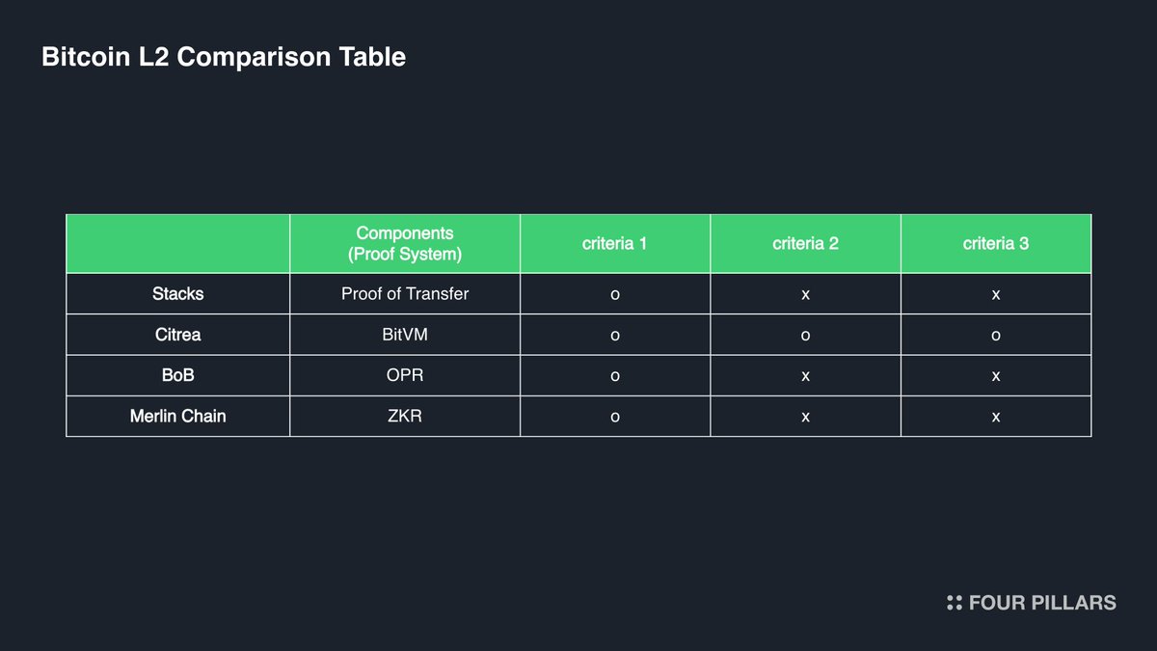Select the ZKR cell

pos(405,417)
